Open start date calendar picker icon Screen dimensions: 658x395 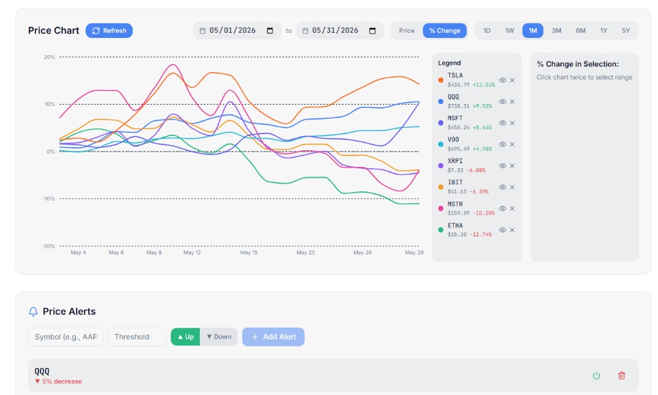[x=270, y=31]
